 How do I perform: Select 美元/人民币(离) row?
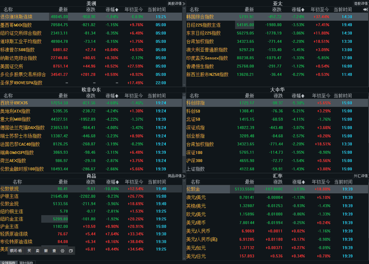coord(277,239)
